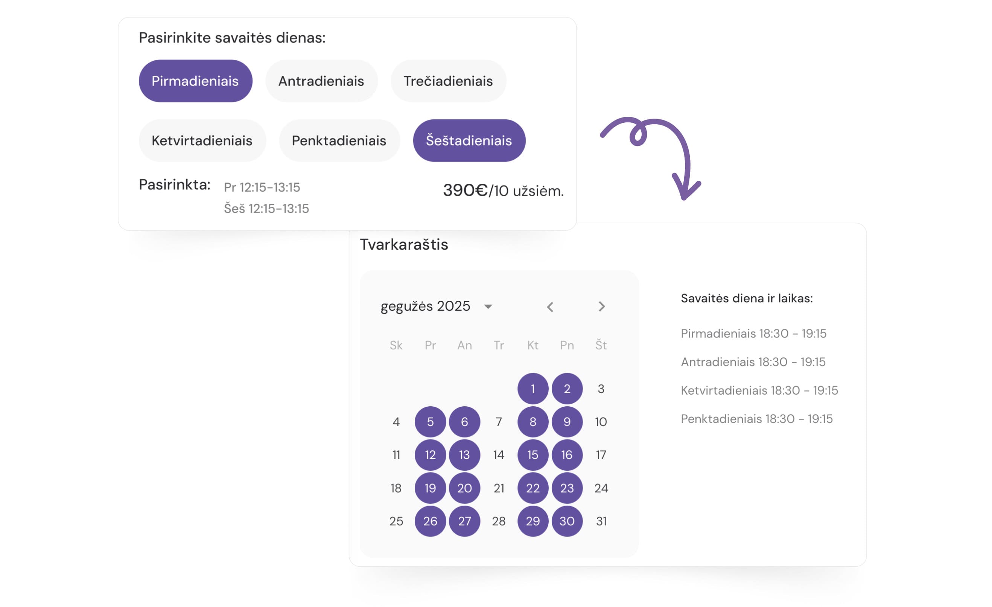Deselect the Pirmadieniais weekday chip
This screenshot has width=992, height=607.
tap(195, 81)
